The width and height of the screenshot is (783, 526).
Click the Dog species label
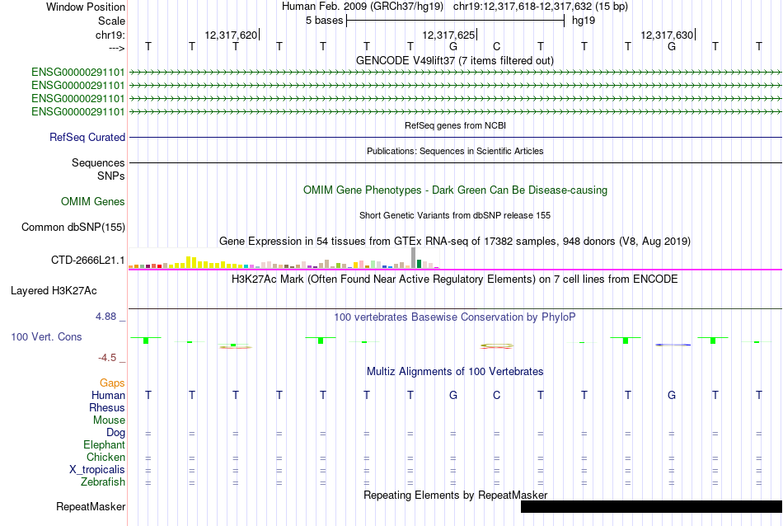[115, 433]
